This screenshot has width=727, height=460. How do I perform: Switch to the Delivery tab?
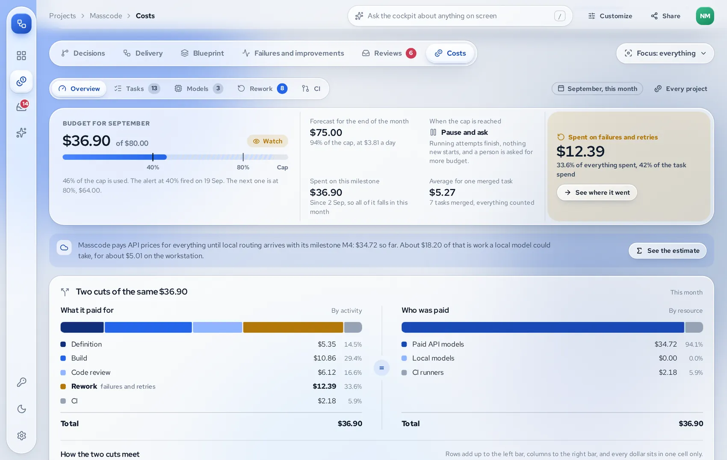coord(143,53)
